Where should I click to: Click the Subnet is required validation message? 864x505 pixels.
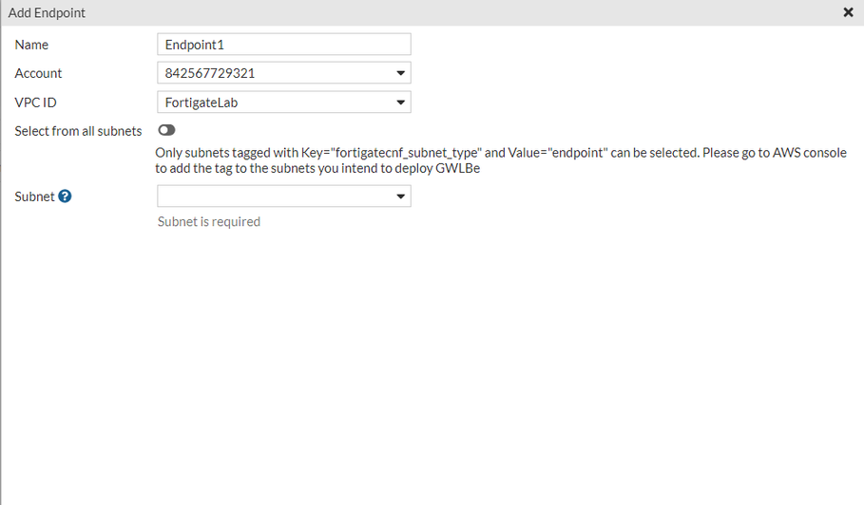pyautogui.click(x=208, y=221)
